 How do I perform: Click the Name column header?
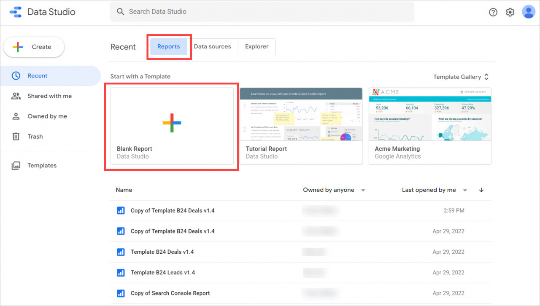click(124, 190)
